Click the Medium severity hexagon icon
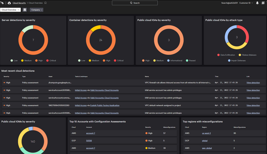Screen dimensions: 267x154 pyautogui.click(x=146, y=148)
